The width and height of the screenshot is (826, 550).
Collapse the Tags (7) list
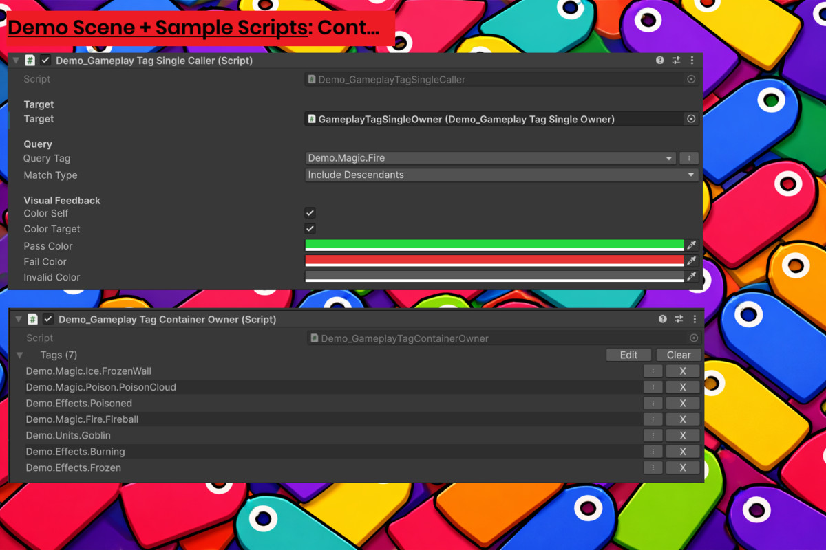tap(20, 355)
